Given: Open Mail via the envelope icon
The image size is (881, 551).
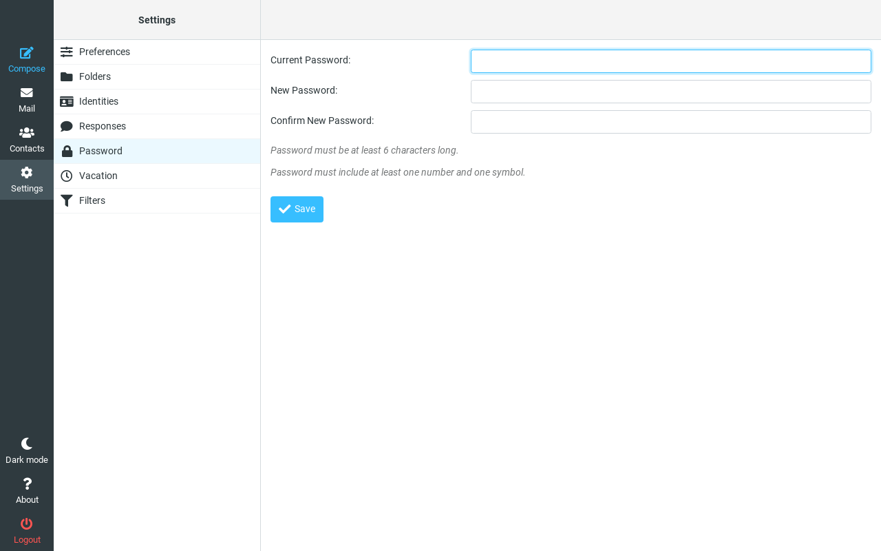Looking at the screenshot, I should (x=27, y=93).
